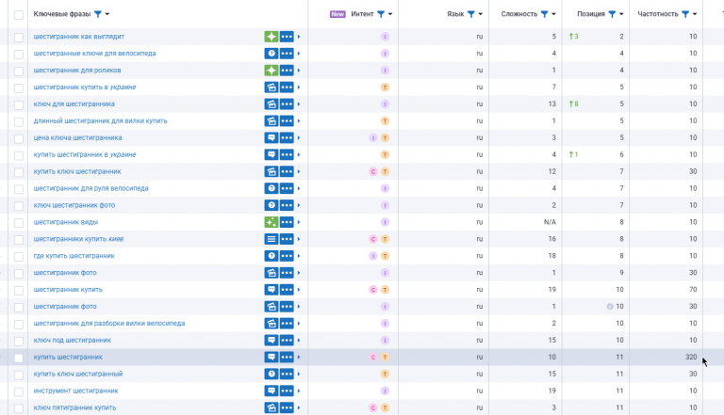Screen dimensions: 724x415
Task: Open filter icon for Ключевые фразы column
Action: (x=98, y=14)
